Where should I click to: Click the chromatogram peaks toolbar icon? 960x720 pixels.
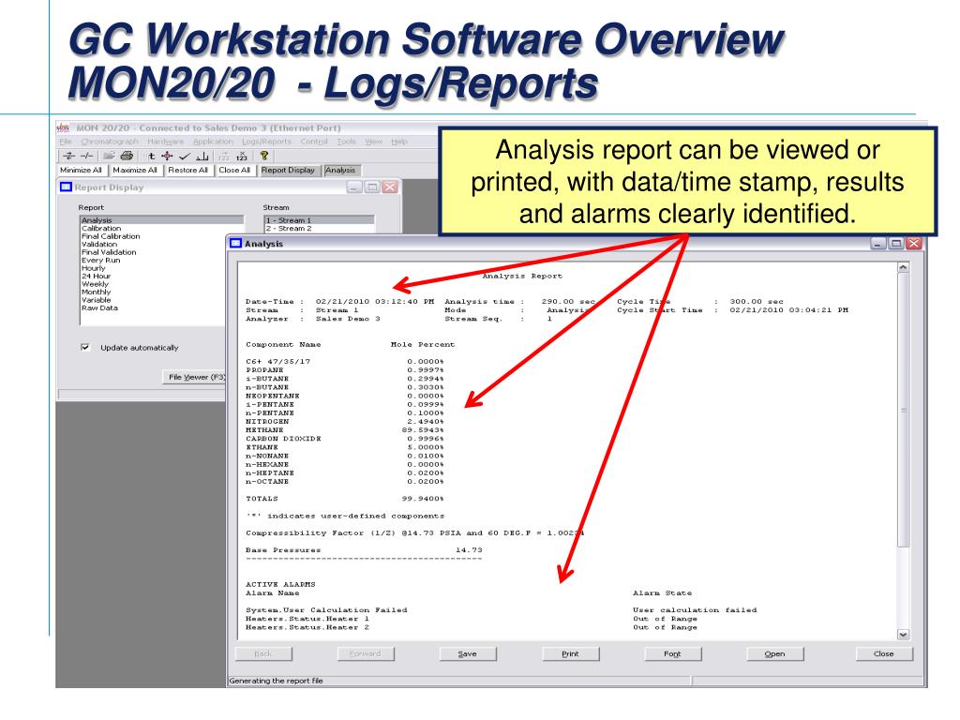pos(202,157)
